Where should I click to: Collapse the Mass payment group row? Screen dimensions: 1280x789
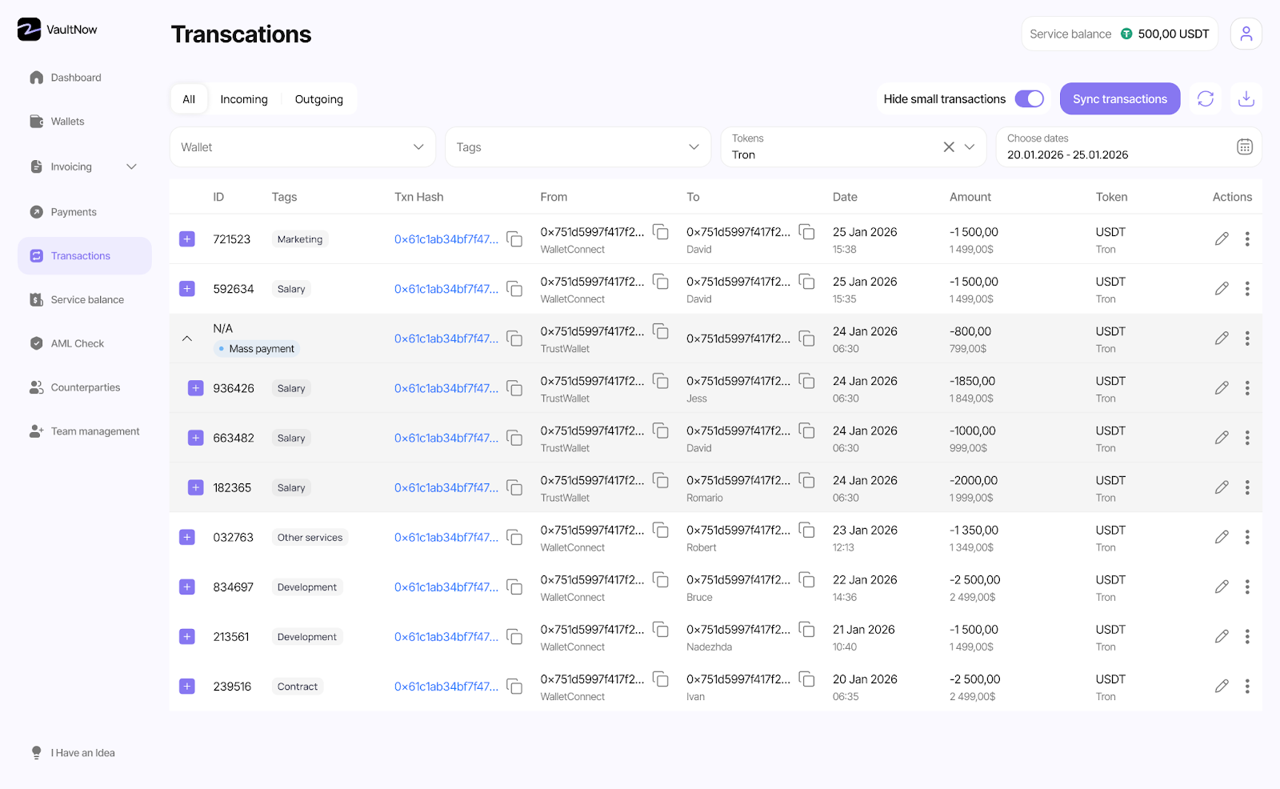tap(187, 338)
